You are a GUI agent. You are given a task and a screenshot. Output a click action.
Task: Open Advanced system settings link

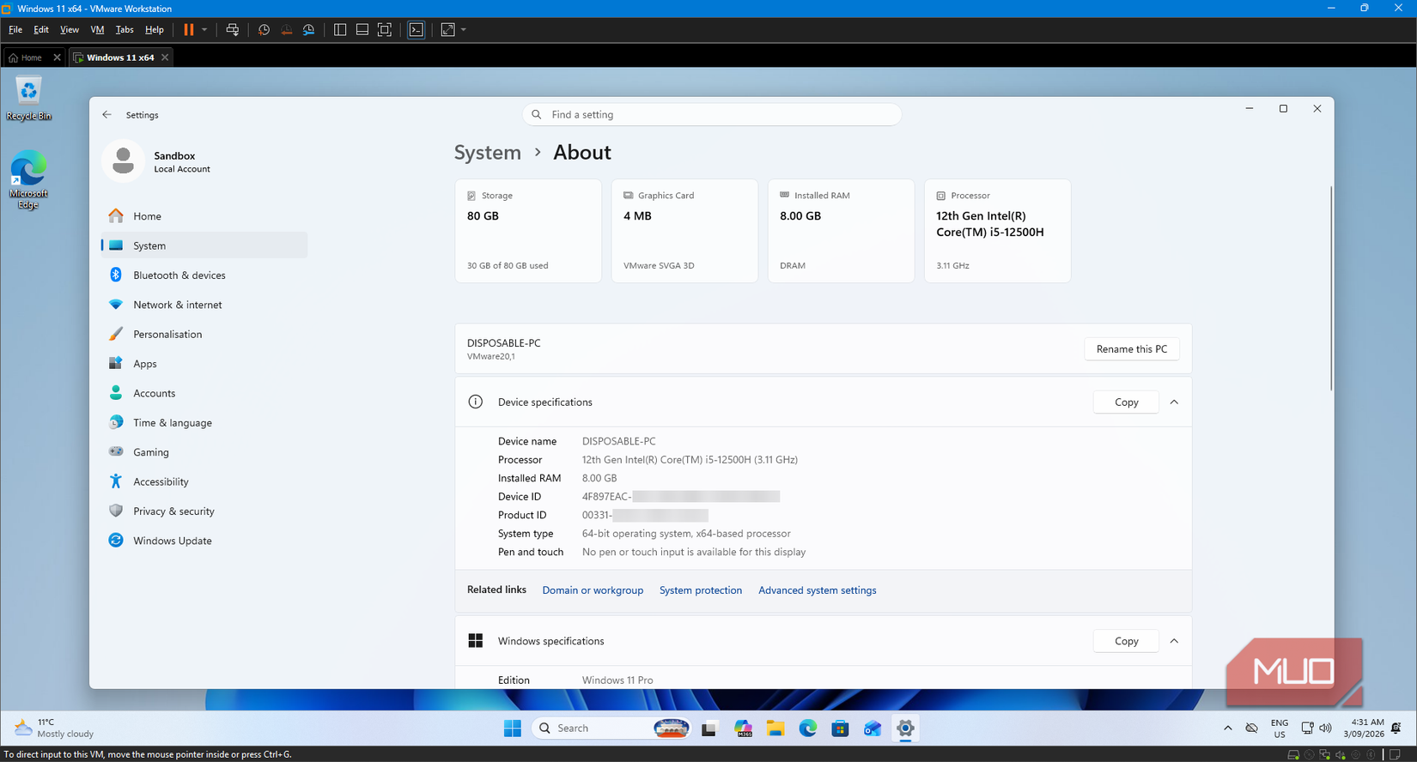click(818, 590)
